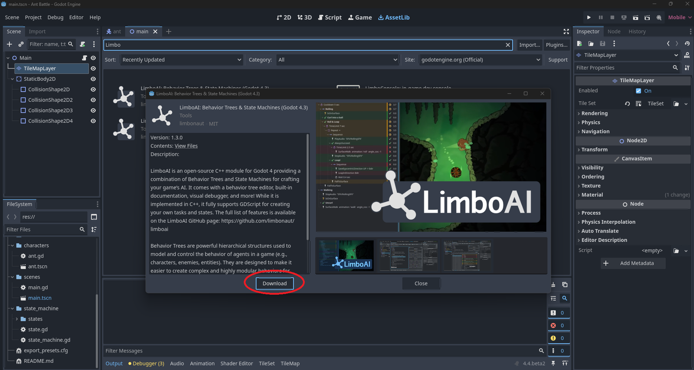This screenshot has height=370, width=694.
Task: Open the Debug menu
Action: [56, 17]
